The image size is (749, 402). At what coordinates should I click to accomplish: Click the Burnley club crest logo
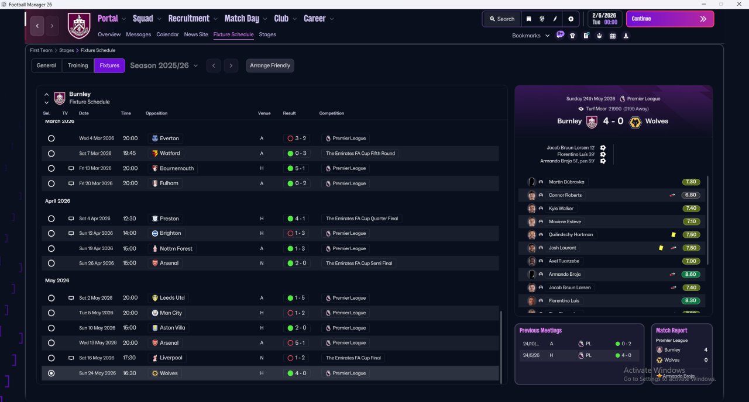click(x=79, y=25)
